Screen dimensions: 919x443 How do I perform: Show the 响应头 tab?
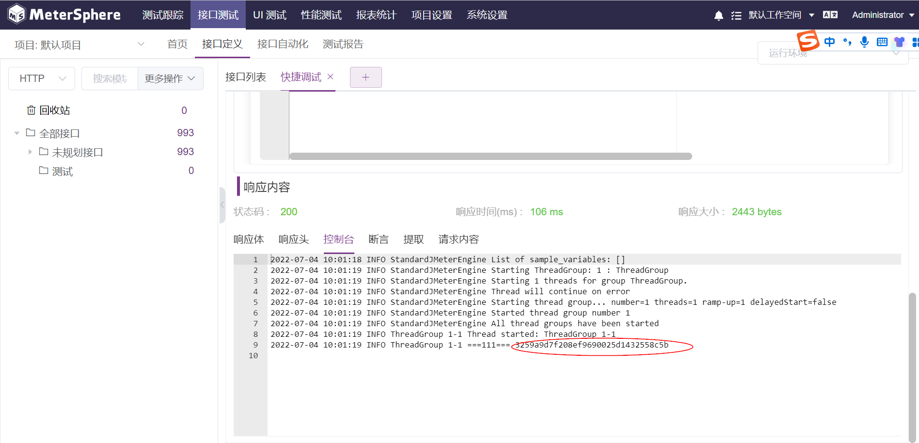point(294,239)
